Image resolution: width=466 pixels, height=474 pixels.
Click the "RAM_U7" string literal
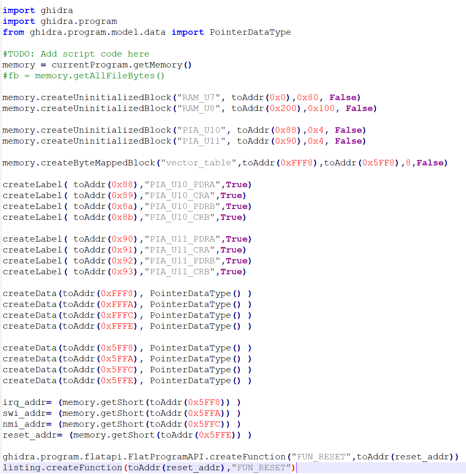coord(199,98)
